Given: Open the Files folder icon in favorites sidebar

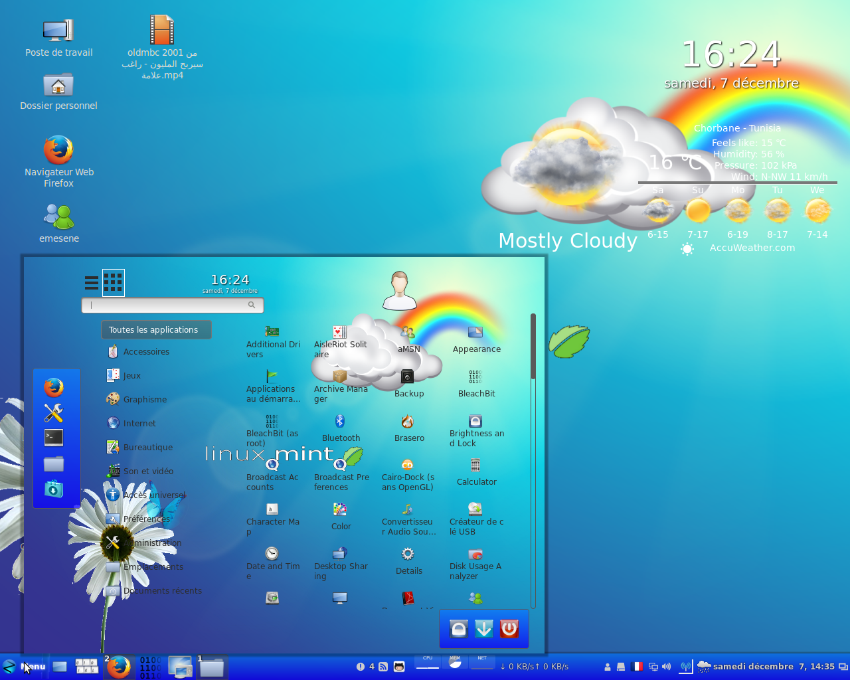Looking at the screenshot, I should [54, 464].
